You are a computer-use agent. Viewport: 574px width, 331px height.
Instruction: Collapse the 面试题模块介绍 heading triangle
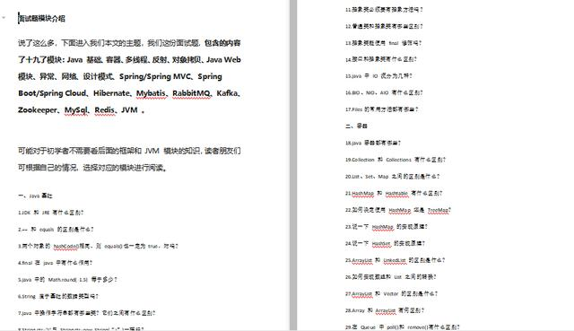[x=4, y=17]
